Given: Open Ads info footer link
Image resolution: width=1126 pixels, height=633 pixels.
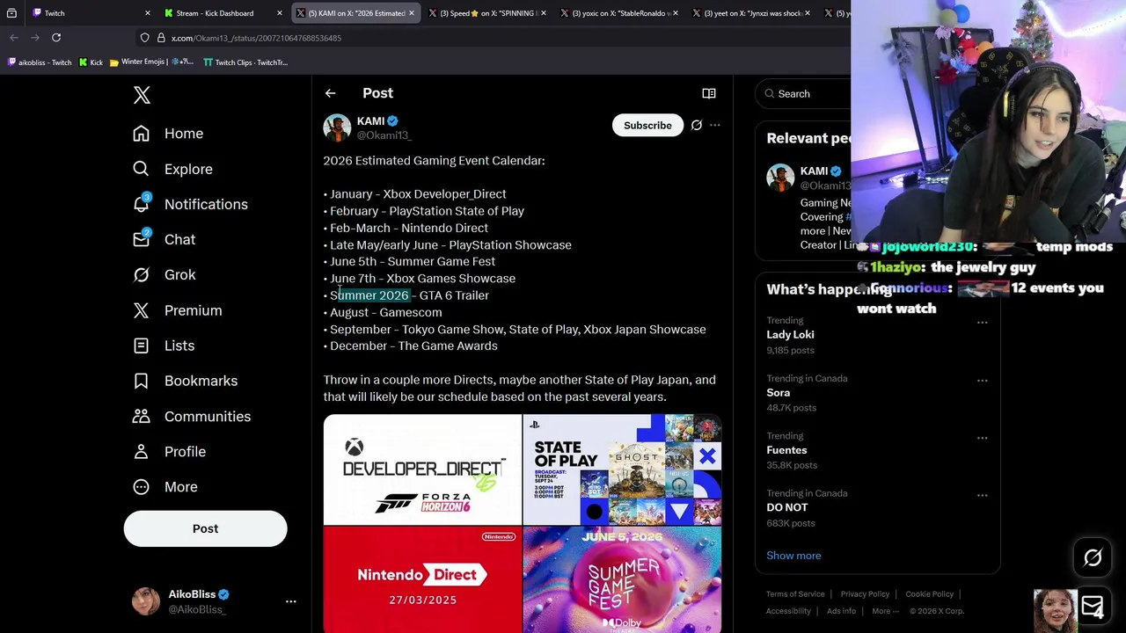Looking at the screenshot, I should click(841, 611).
